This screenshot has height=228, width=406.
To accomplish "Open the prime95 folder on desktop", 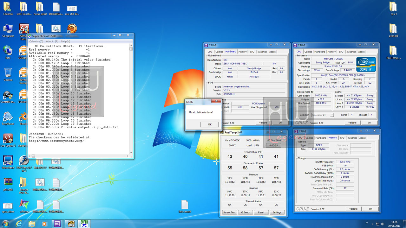I will [x=393, y=30].
